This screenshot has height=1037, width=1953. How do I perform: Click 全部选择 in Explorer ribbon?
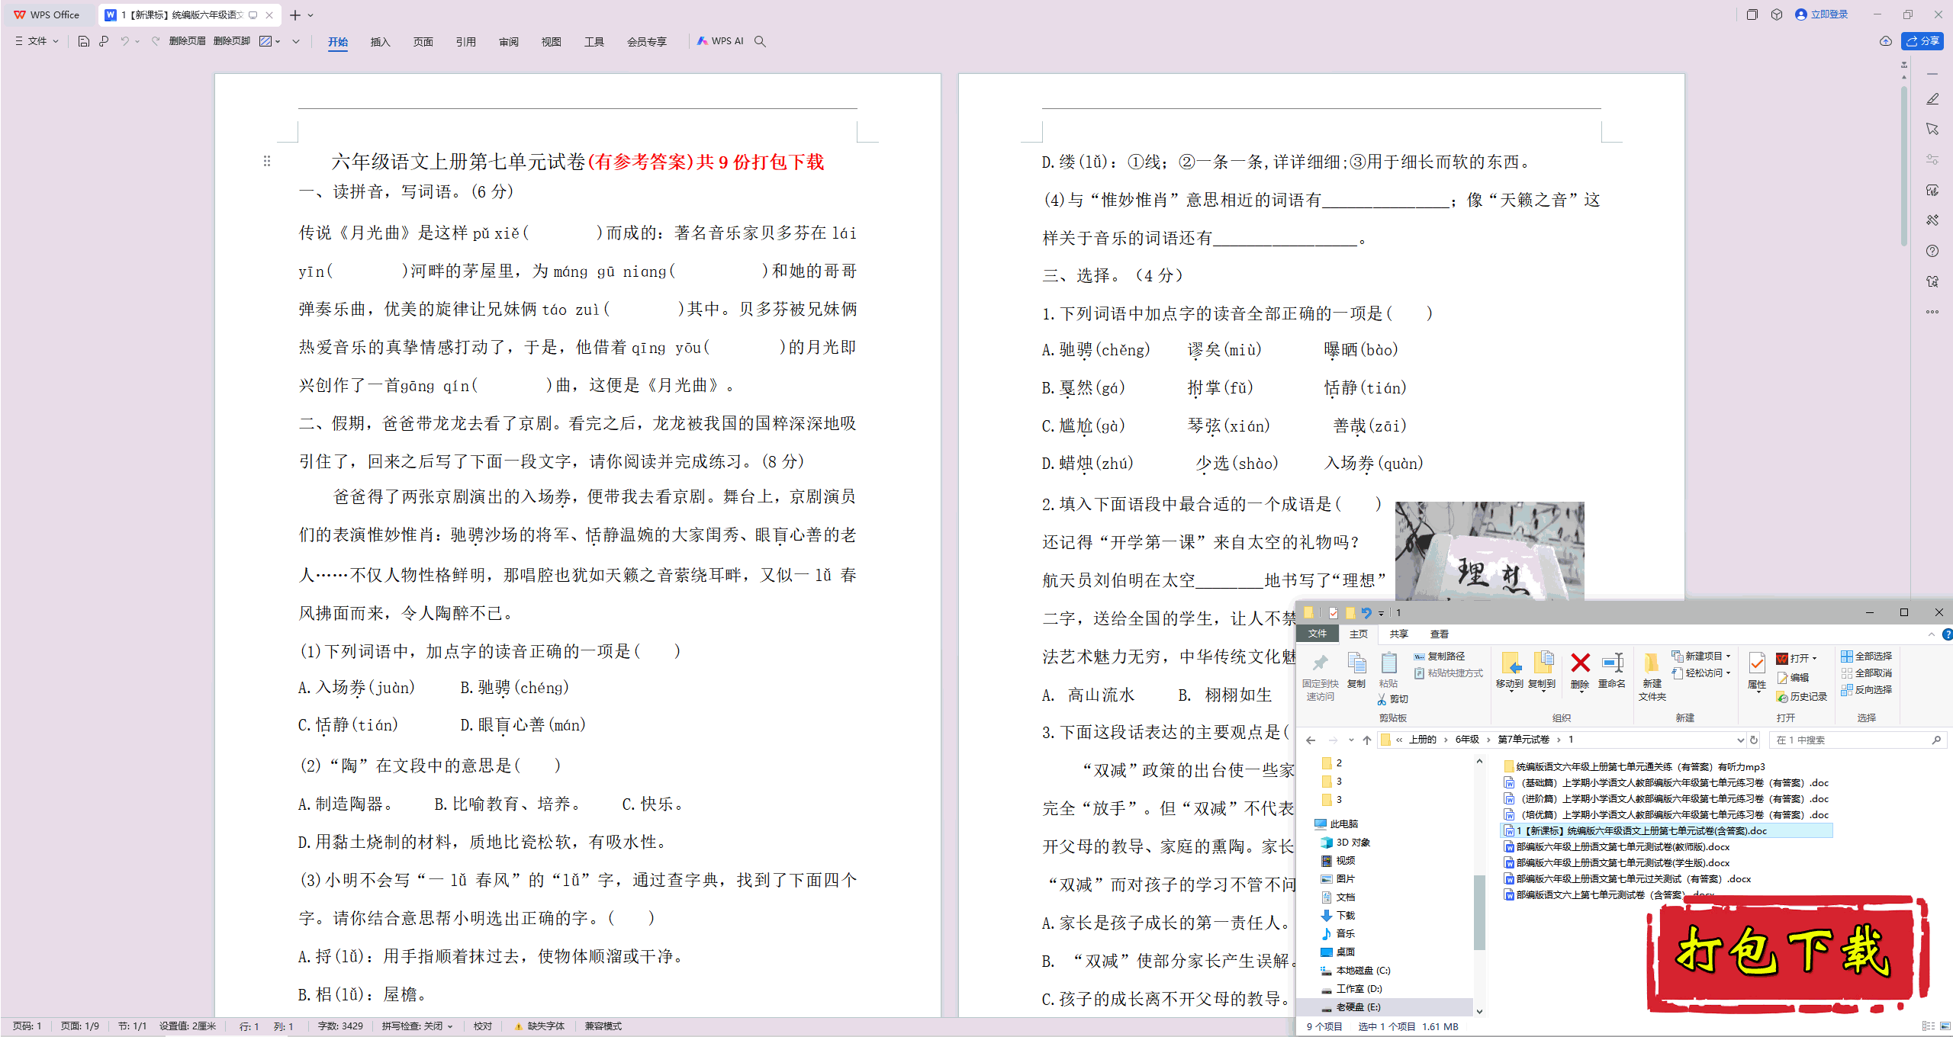click(x=1866, y=656)
